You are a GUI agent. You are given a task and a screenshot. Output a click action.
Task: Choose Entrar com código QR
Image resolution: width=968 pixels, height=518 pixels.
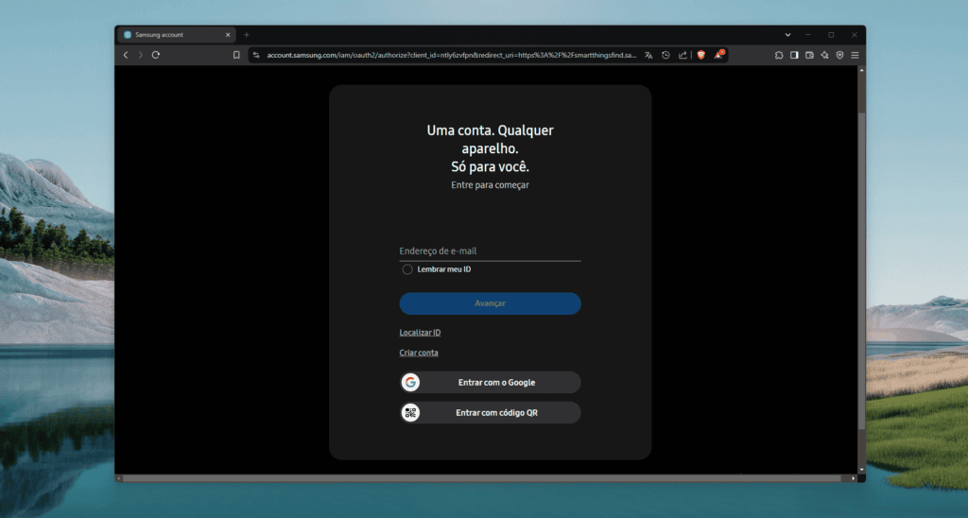point(491,412)
